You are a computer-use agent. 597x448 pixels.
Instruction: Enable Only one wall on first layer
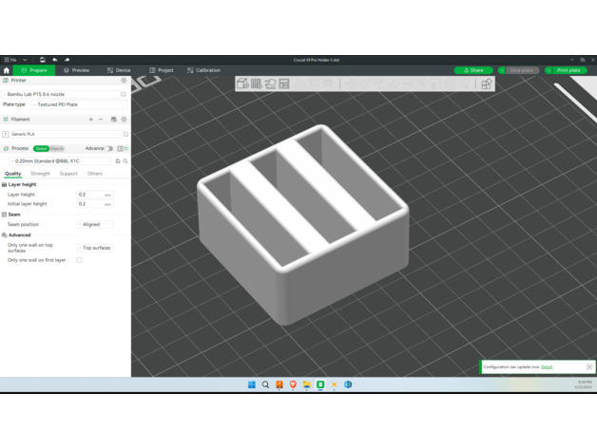click(x=79, y=260)
